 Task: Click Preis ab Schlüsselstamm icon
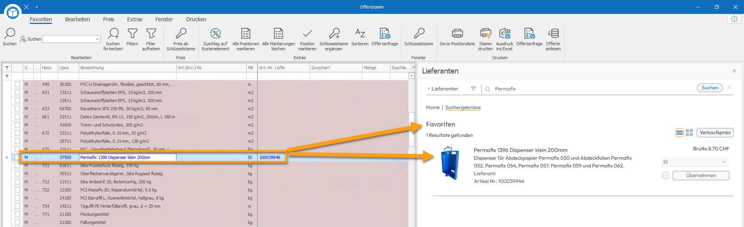[181, 34]
